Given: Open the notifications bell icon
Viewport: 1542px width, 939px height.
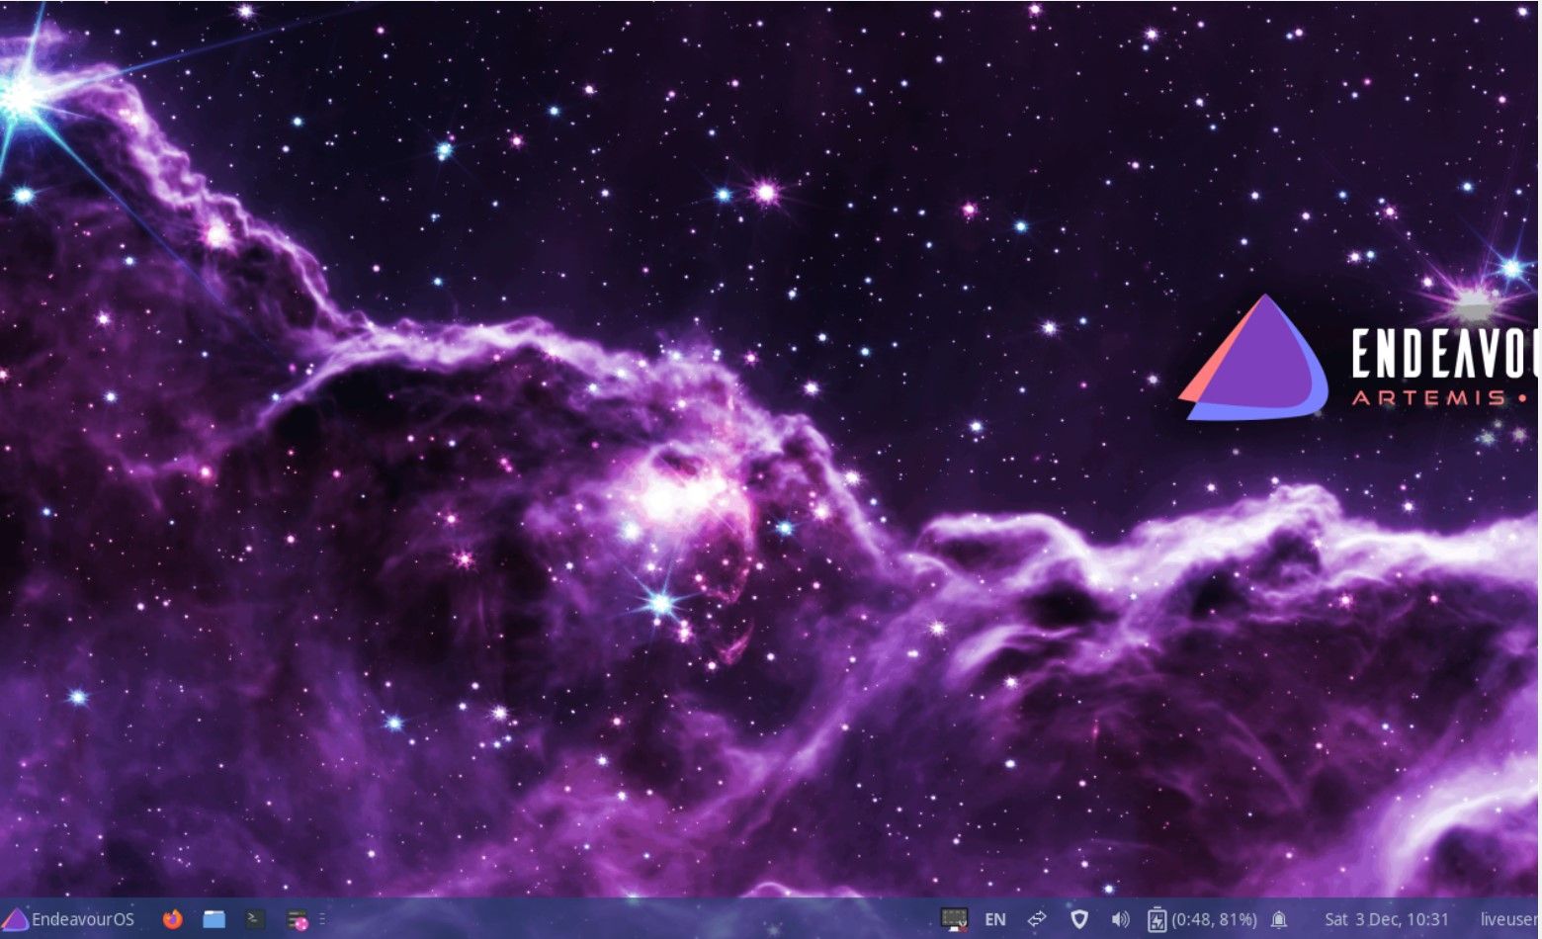Looking at the screenshot, I should coord(1278,920).
